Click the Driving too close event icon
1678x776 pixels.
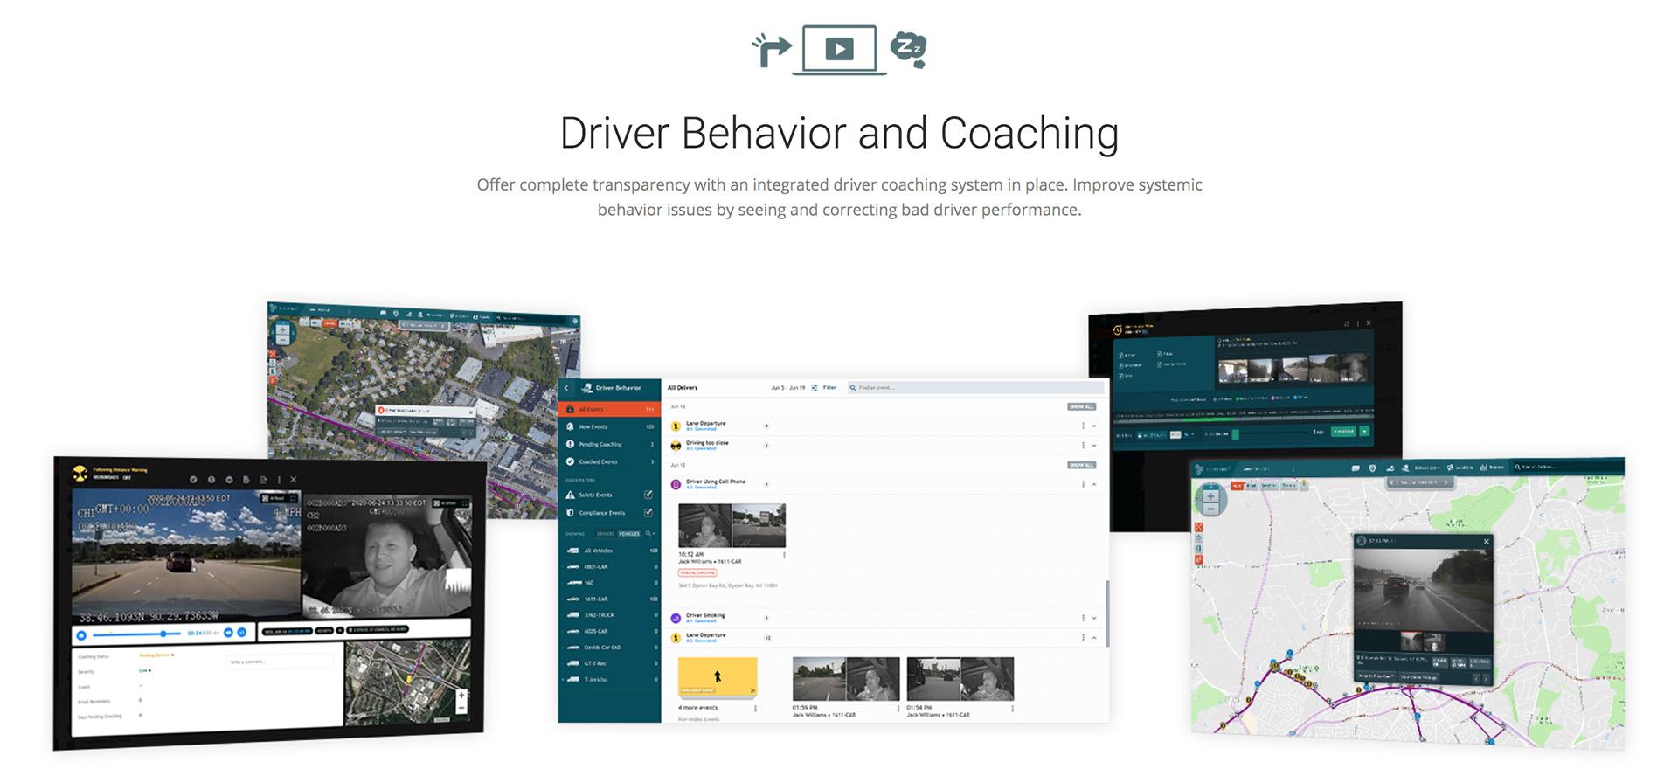(x=676, y=446)
